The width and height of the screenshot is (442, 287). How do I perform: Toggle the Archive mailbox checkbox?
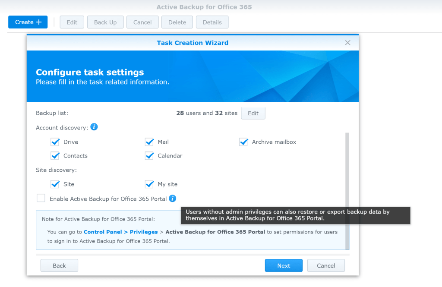click(x=244, y=142)
